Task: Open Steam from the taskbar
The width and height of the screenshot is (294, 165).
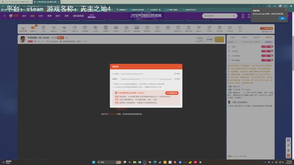Action: 160,162
